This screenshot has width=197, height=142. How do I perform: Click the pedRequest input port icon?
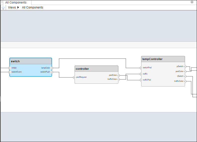75,77
